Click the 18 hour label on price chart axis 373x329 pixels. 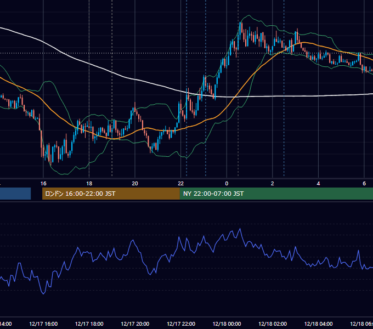click(x=89, y=184)
